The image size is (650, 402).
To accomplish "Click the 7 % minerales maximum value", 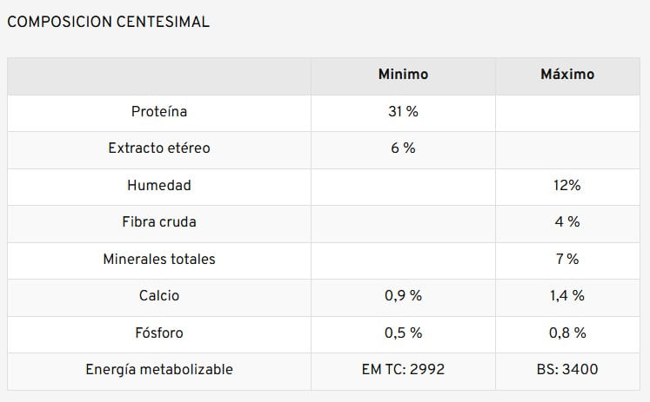I will (567, 260).
